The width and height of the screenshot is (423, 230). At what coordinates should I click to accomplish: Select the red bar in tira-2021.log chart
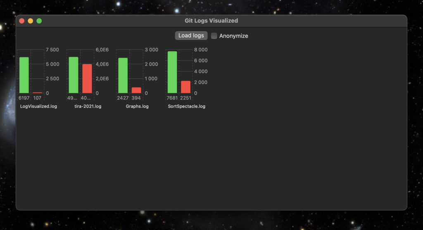coord(87,78)
